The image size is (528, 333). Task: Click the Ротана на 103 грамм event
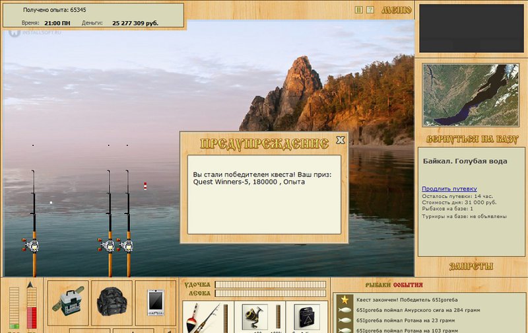click(407, 330)
